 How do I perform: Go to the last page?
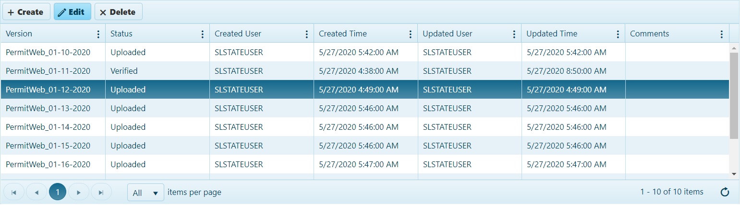click(x=101, y=192)
